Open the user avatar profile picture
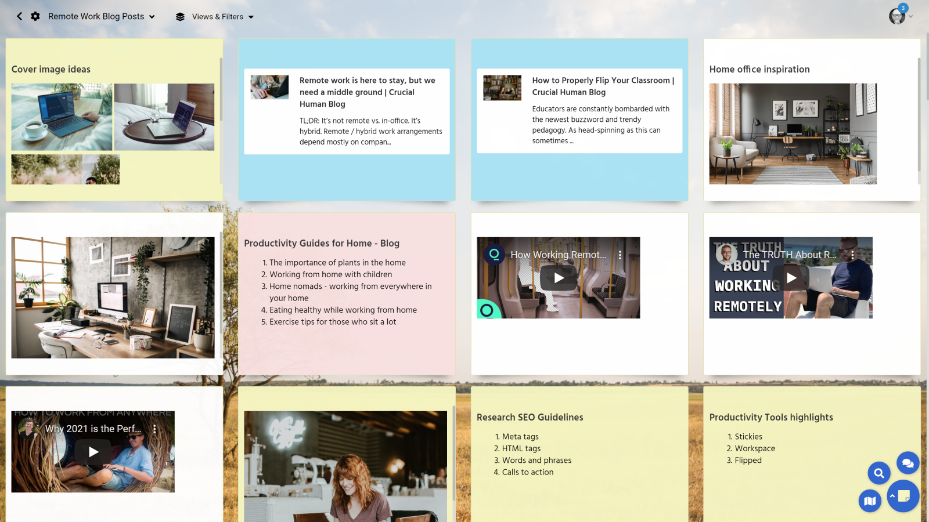This screenshot has width=929, height=522. coord(897,16)
